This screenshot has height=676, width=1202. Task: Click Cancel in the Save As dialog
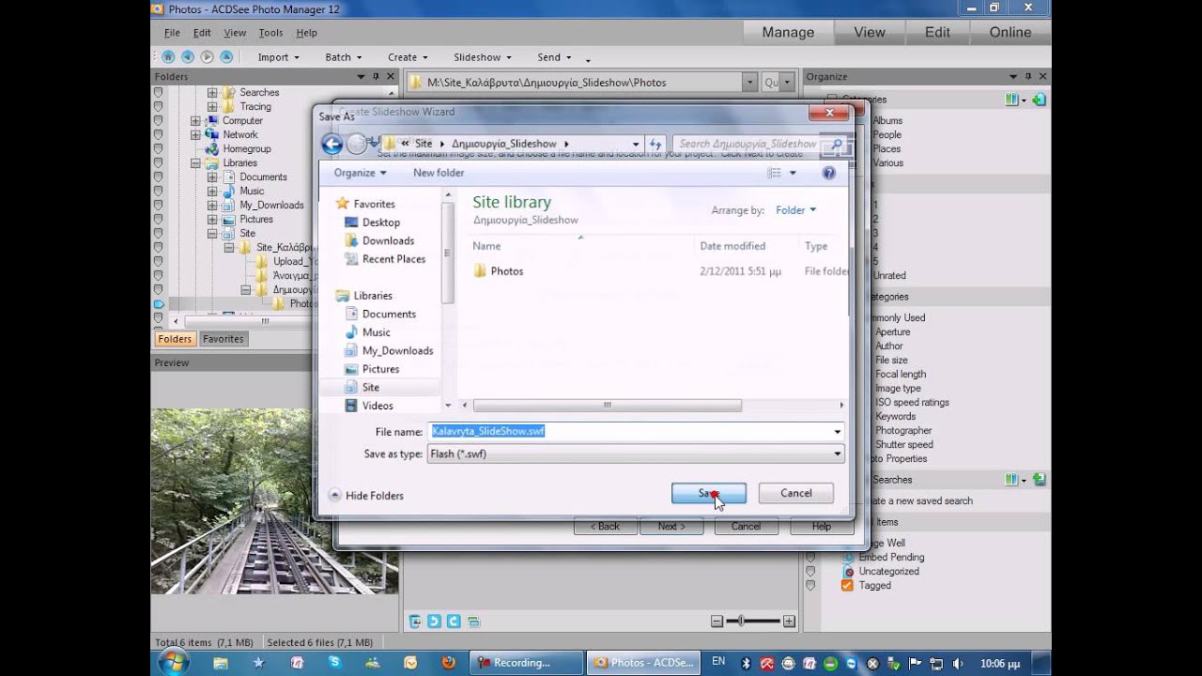pyautogui.click(x=796, y=493)
